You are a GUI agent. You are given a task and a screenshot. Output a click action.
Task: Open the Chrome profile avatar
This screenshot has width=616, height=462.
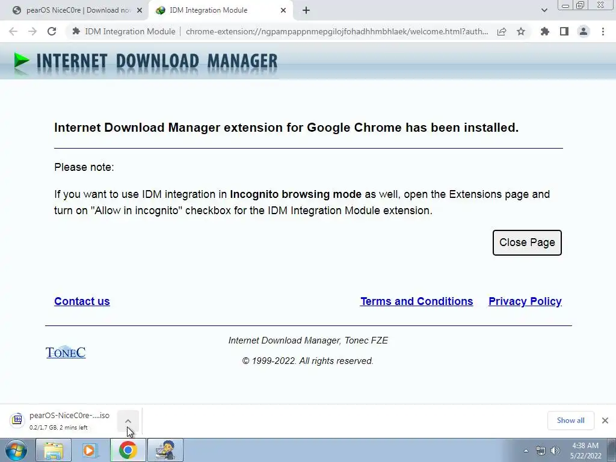tap(584, 31)
